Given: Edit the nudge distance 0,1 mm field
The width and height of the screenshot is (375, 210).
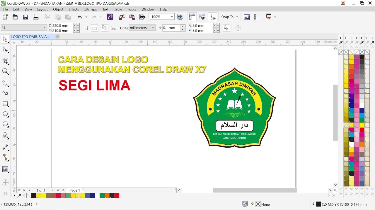Looking at the screenshot, I should point(171,28).
